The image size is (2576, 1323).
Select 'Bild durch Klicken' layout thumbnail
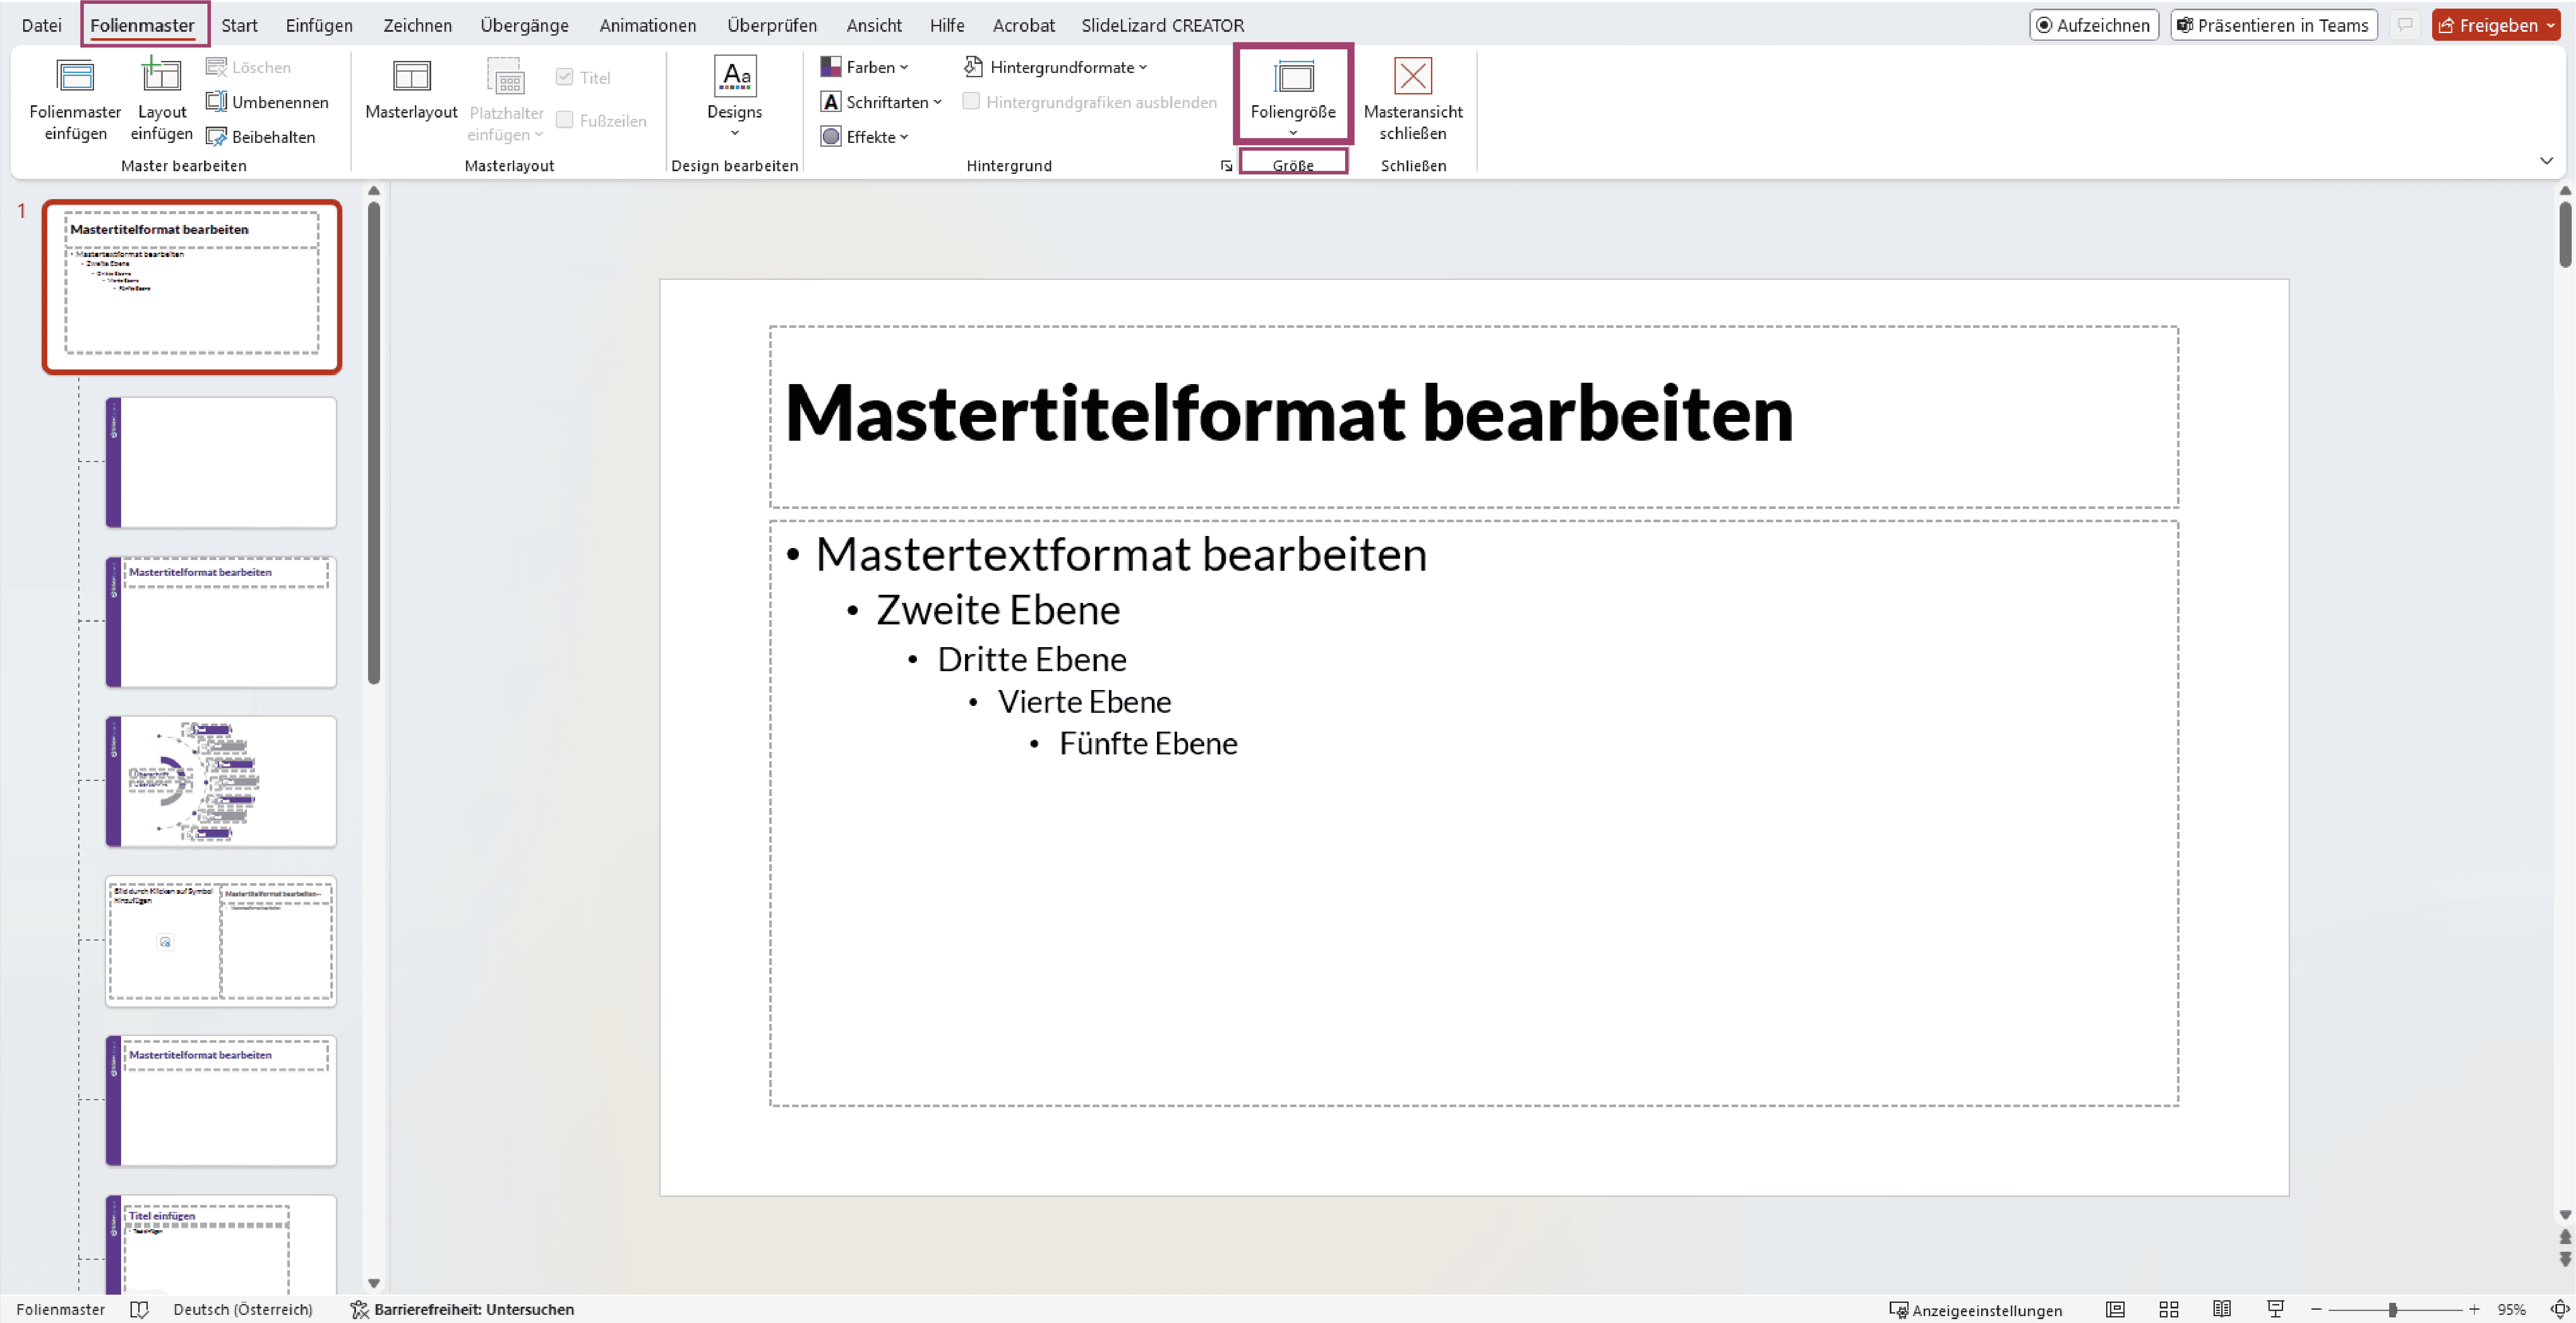pyautogui.click(x=221, y=941)
